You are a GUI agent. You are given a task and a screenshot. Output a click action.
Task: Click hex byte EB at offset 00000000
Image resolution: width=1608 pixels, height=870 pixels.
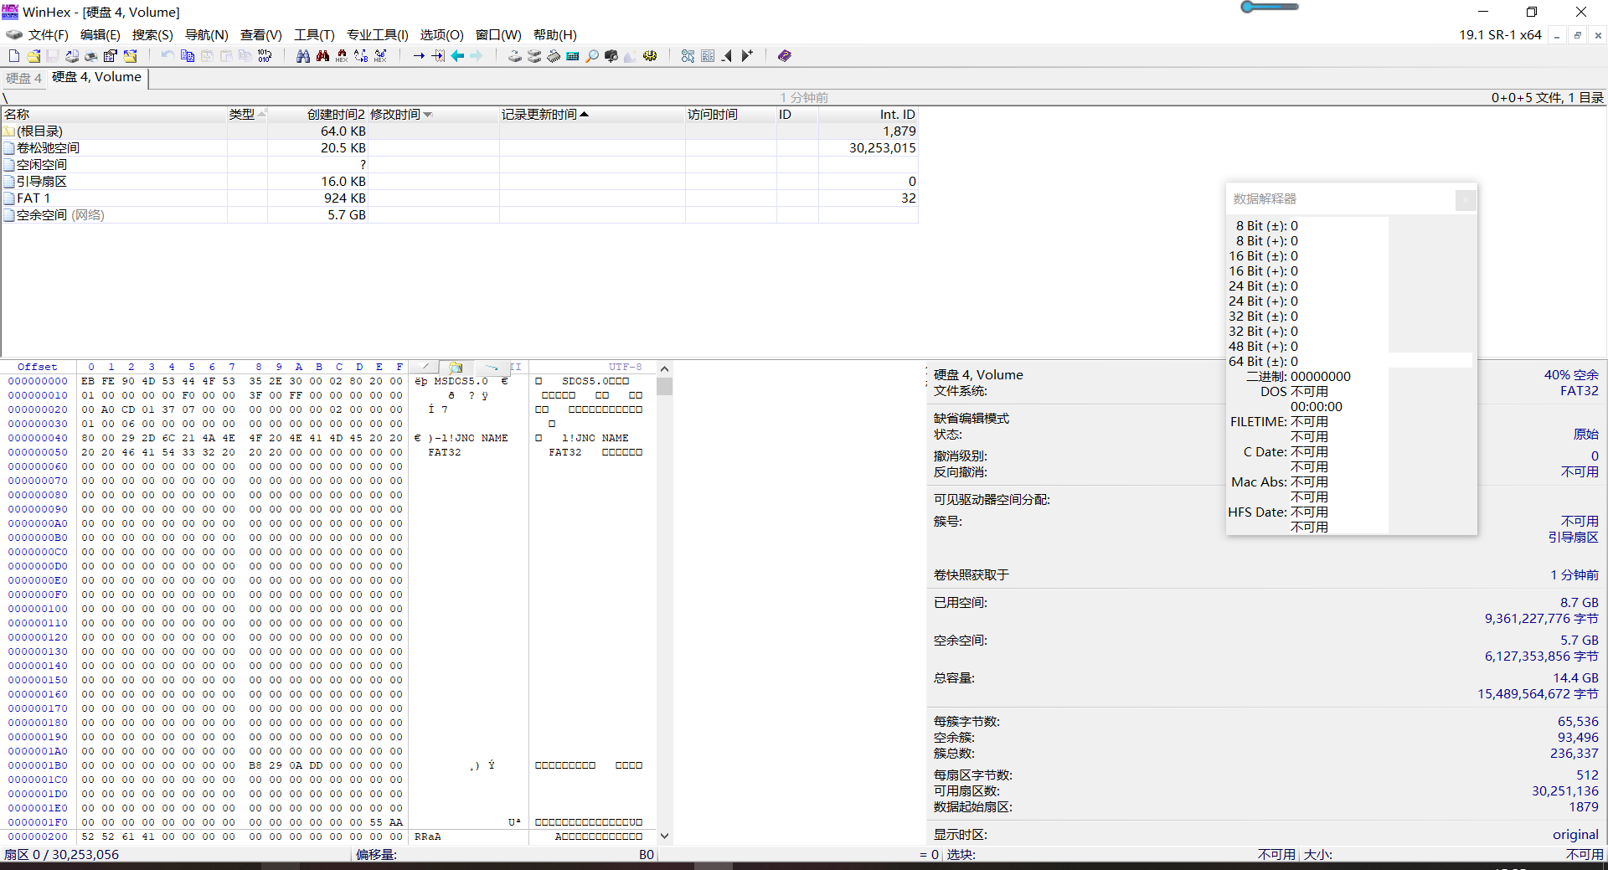(88, 381)
